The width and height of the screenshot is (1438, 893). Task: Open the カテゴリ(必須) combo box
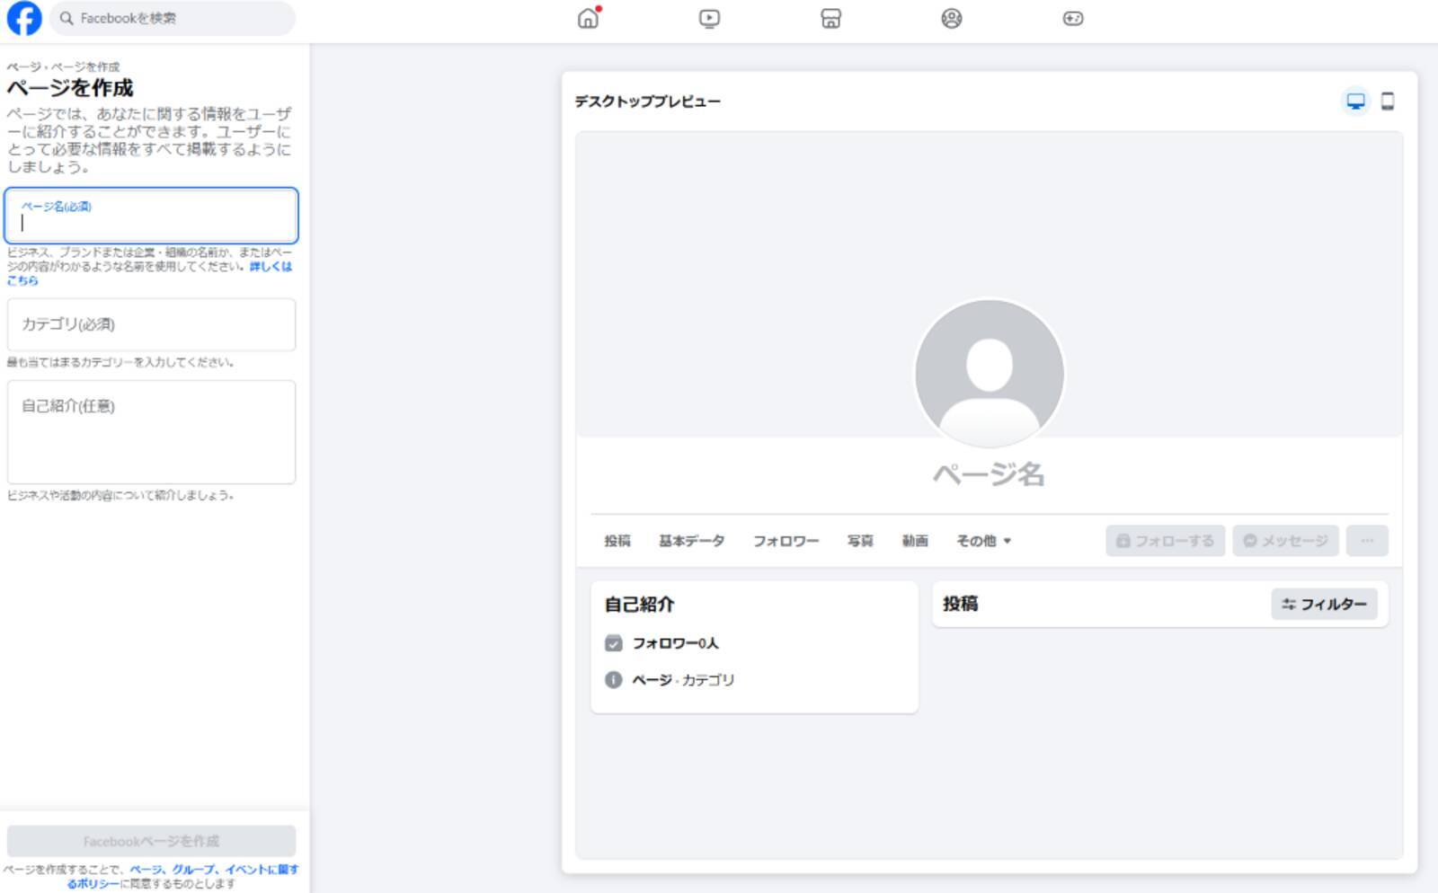coord(151,324)
